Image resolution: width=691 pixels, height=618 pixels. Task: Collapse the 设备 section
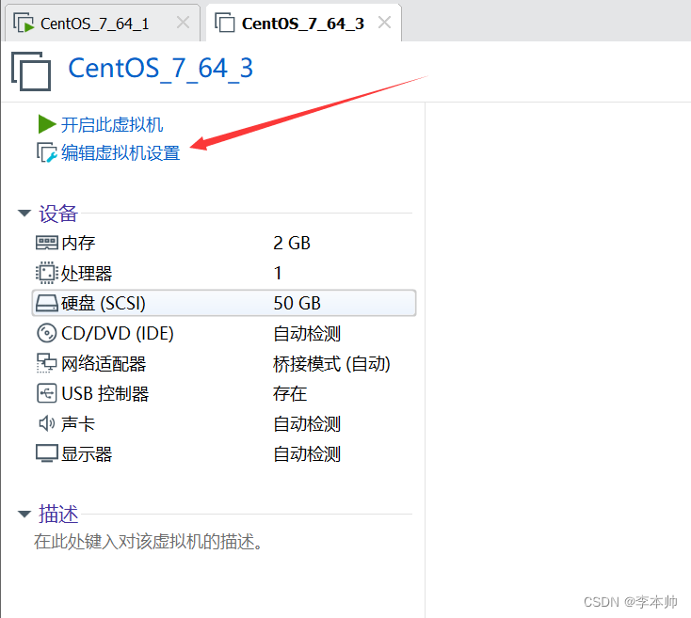[24, 214]
